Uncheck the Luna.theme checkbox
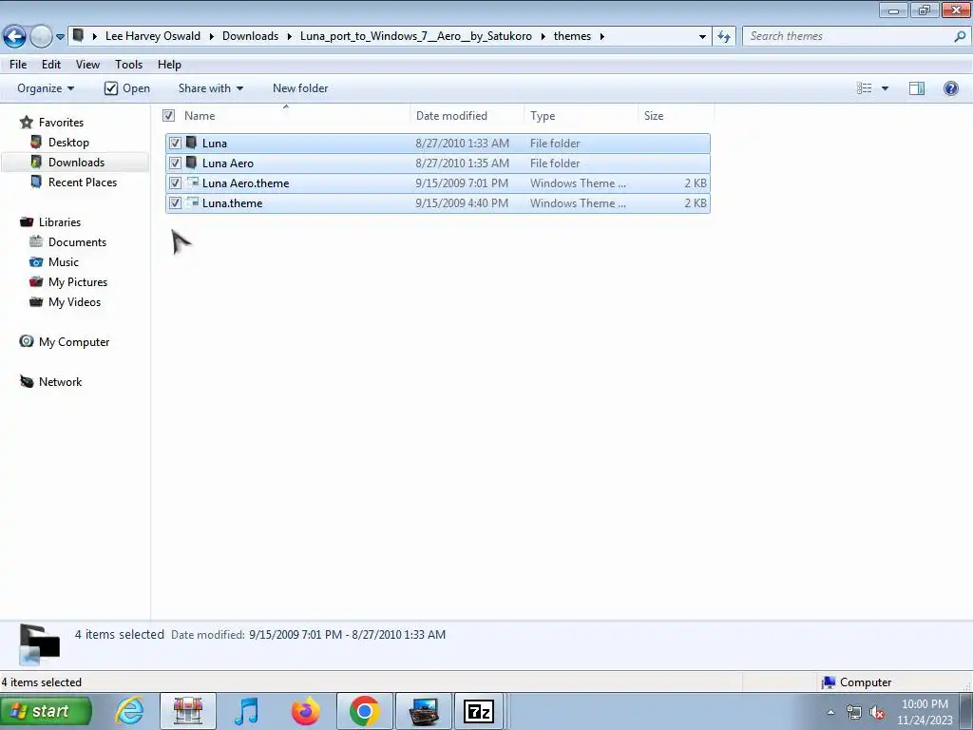The image size is (973, 730). pyautogui.click(x=175, y=203)
